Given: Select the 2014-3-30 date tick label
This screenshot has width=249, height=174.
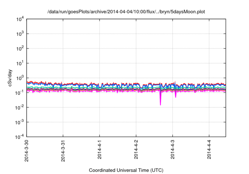Looking at the screenshot, I should click(x=26, y=151).
